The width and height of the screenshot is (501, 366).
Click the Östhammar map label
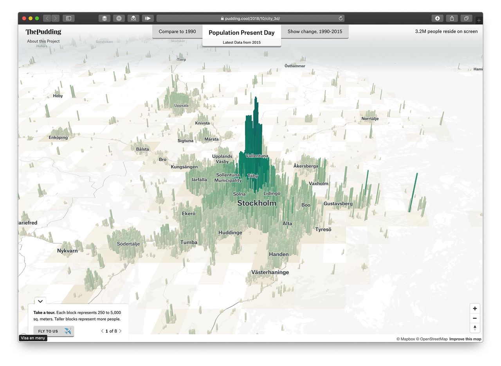tap(295, 66)
